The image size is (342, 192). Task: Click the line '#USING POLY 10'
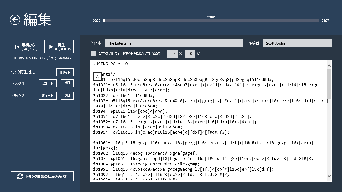click(110, 64)
